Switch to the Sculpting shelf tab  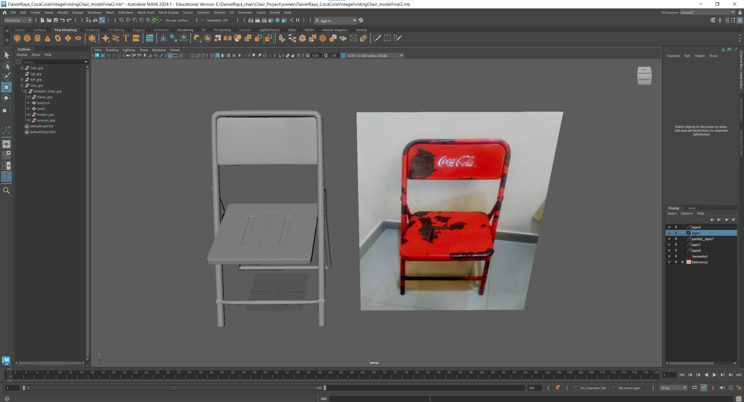(x=92, y=30)
